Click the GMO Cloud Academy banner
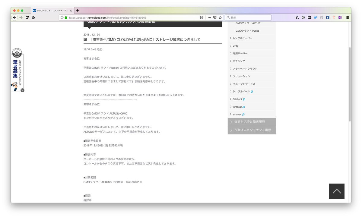This screenshot has width=362, height=217. point(17,69)
